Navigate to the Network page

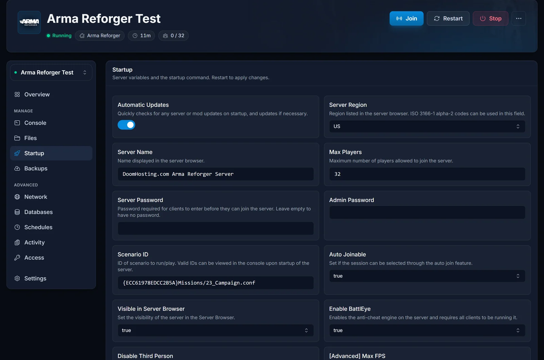[51, 197]
